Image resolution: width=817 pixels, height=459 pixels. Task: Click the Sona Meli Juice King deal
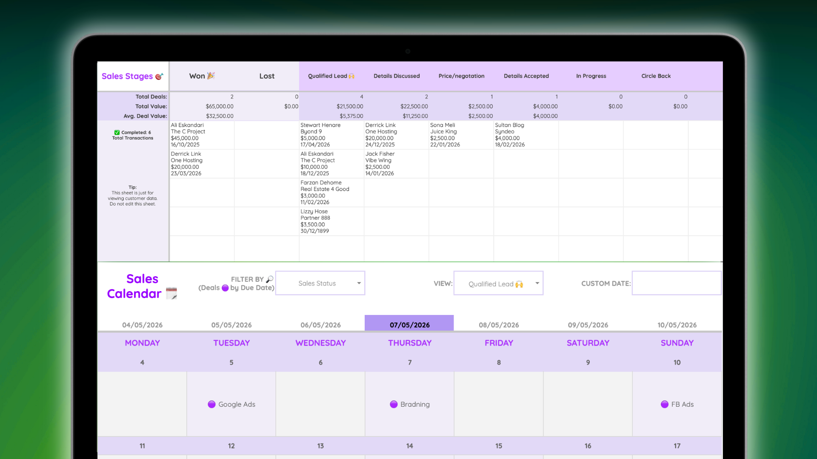461,135
